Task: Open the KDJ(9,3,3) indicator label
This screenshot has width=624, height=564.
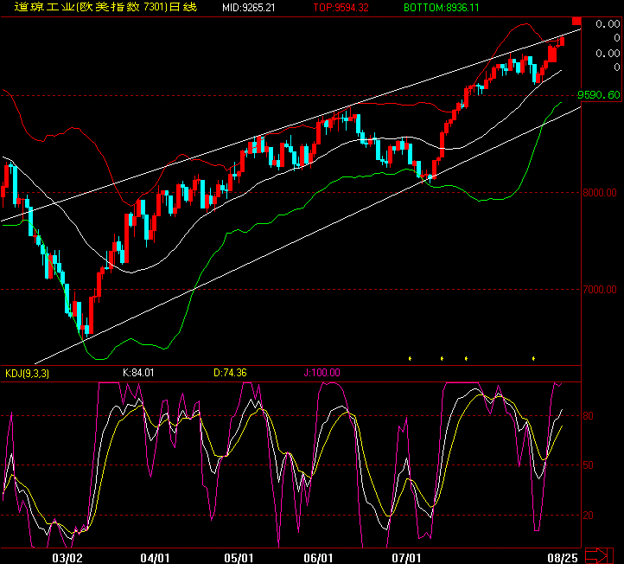Action: tap(27, 374)
